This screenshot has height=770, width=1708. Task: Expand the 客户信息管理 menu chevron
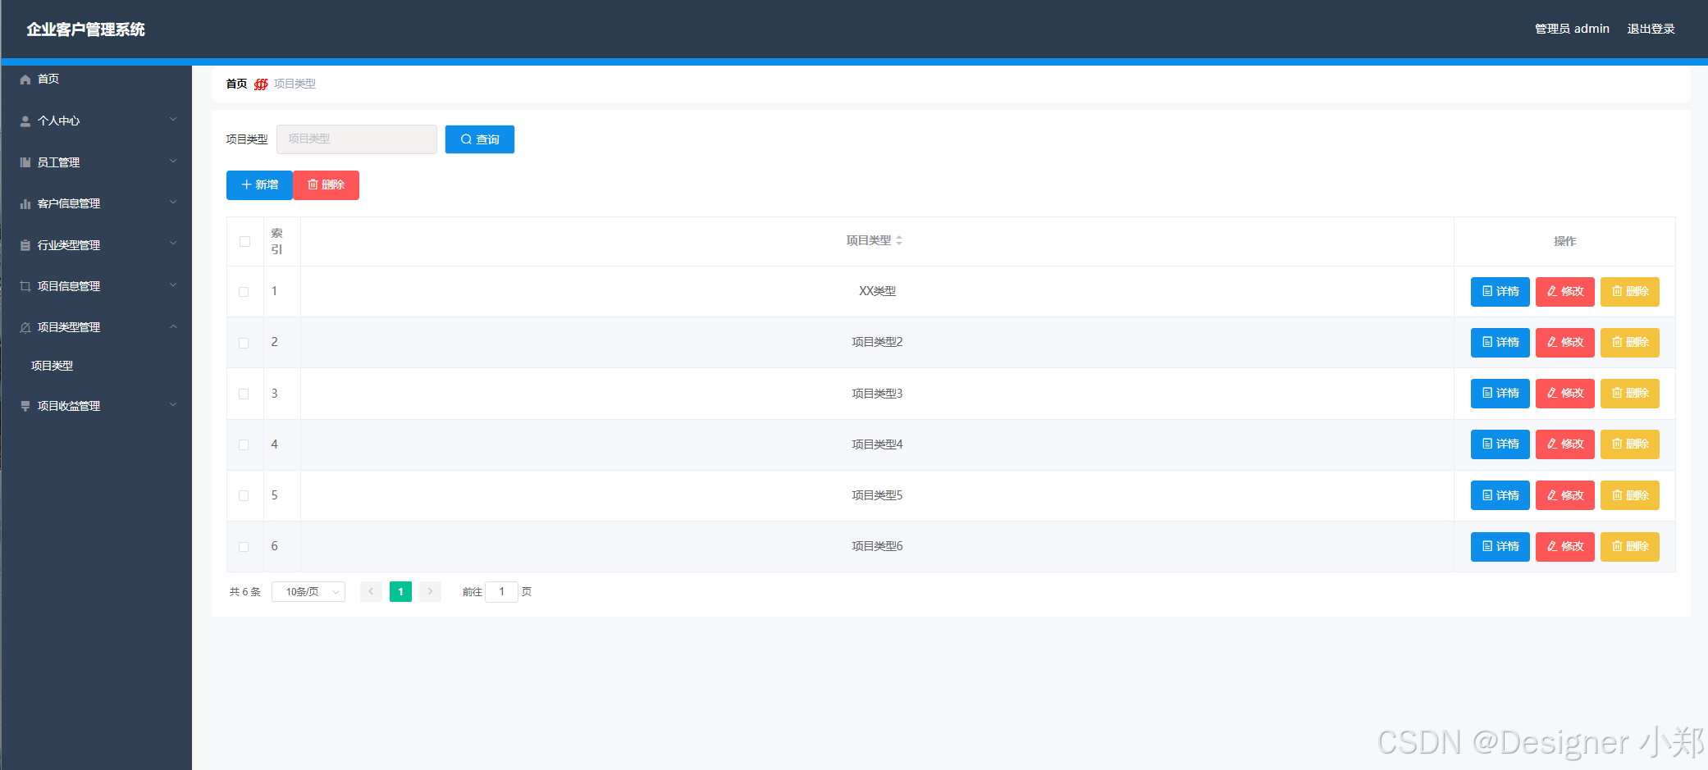point(173,203)
